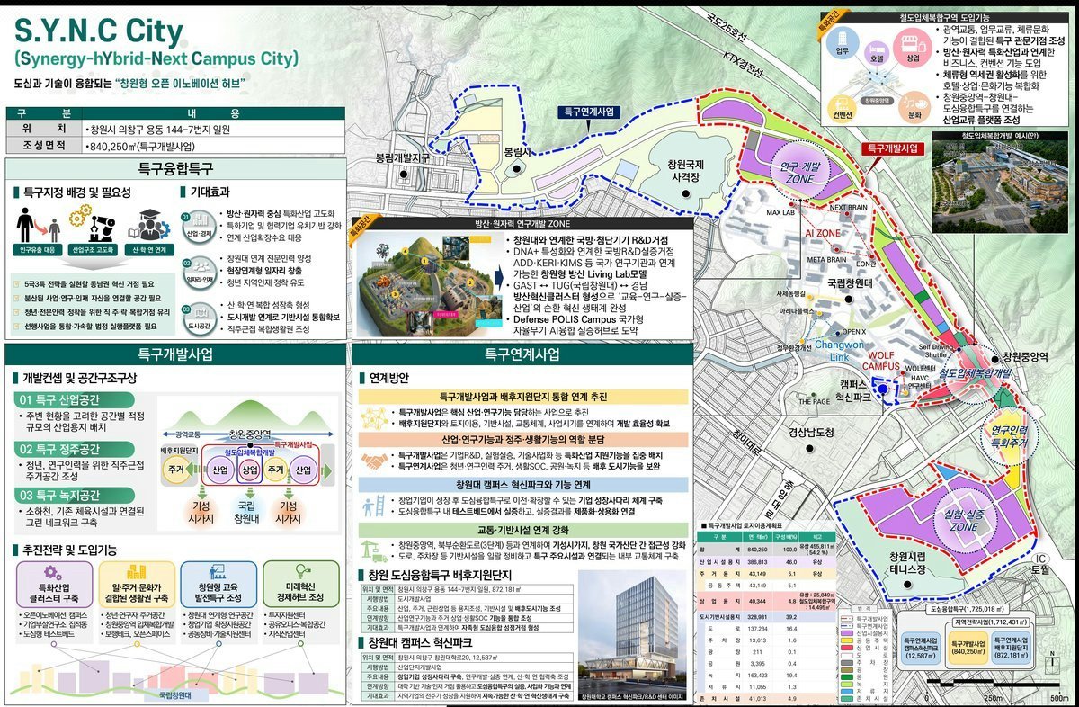Click the 산·학·연 연계 graduation icon

[x=147, y=224]
